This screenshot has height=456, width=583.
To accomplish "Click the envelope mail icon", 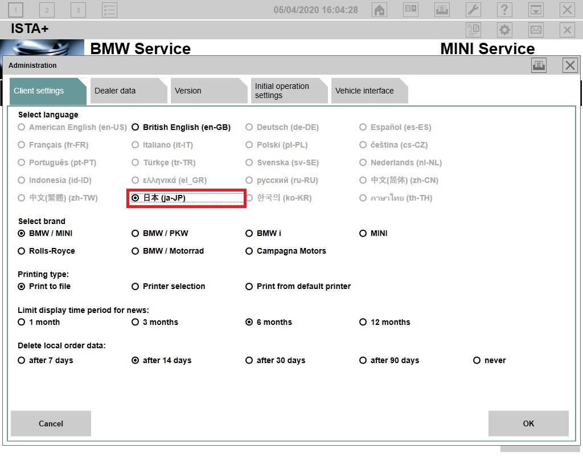I will pos(536,30).
